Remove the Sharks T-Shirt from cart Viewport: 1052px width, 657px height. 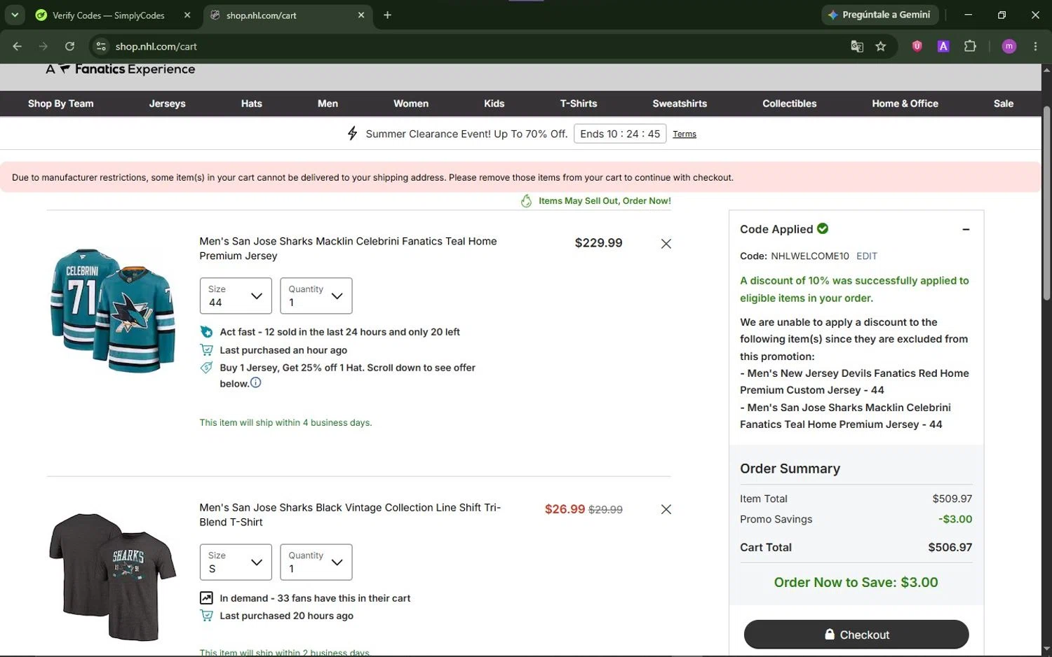666,509
